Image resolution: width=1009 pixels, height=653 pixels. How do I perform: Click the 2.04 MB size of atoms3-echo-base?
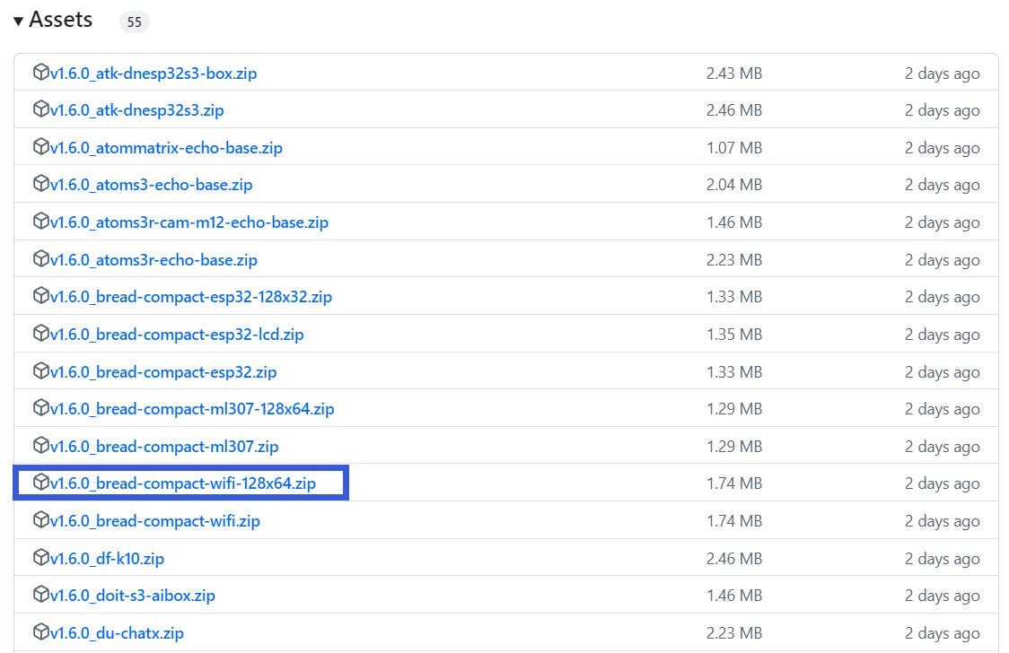point(734,185)
